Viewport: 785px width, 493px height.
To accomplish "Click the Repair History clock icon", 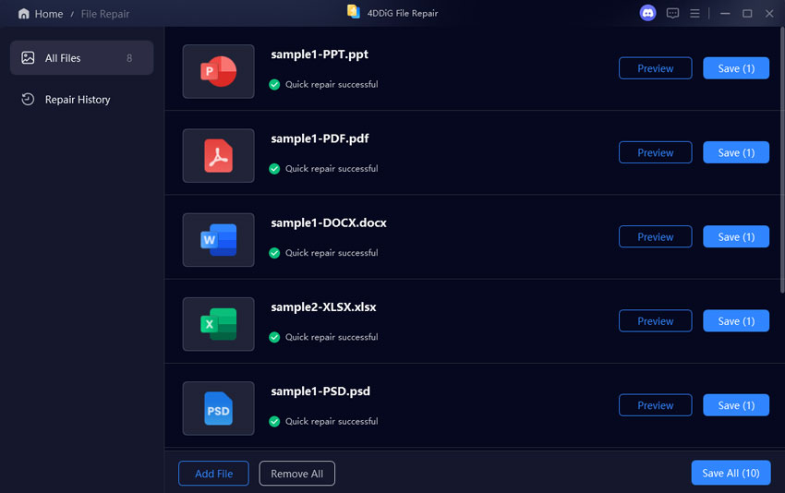I will 28,99.
